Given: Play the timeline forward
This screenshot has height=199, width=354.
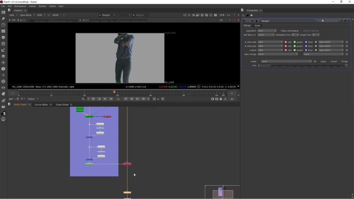Looking at the screenshot, I should point(126,99).
